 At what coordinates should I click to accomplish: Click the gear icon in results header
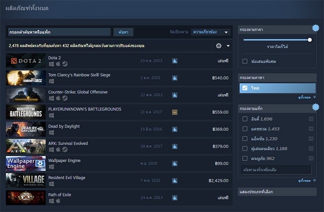(218, 46)
